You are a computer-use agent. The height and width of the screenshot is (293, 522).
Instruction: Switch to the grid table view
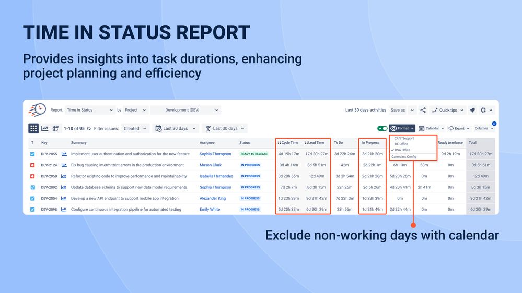(33, 128)
